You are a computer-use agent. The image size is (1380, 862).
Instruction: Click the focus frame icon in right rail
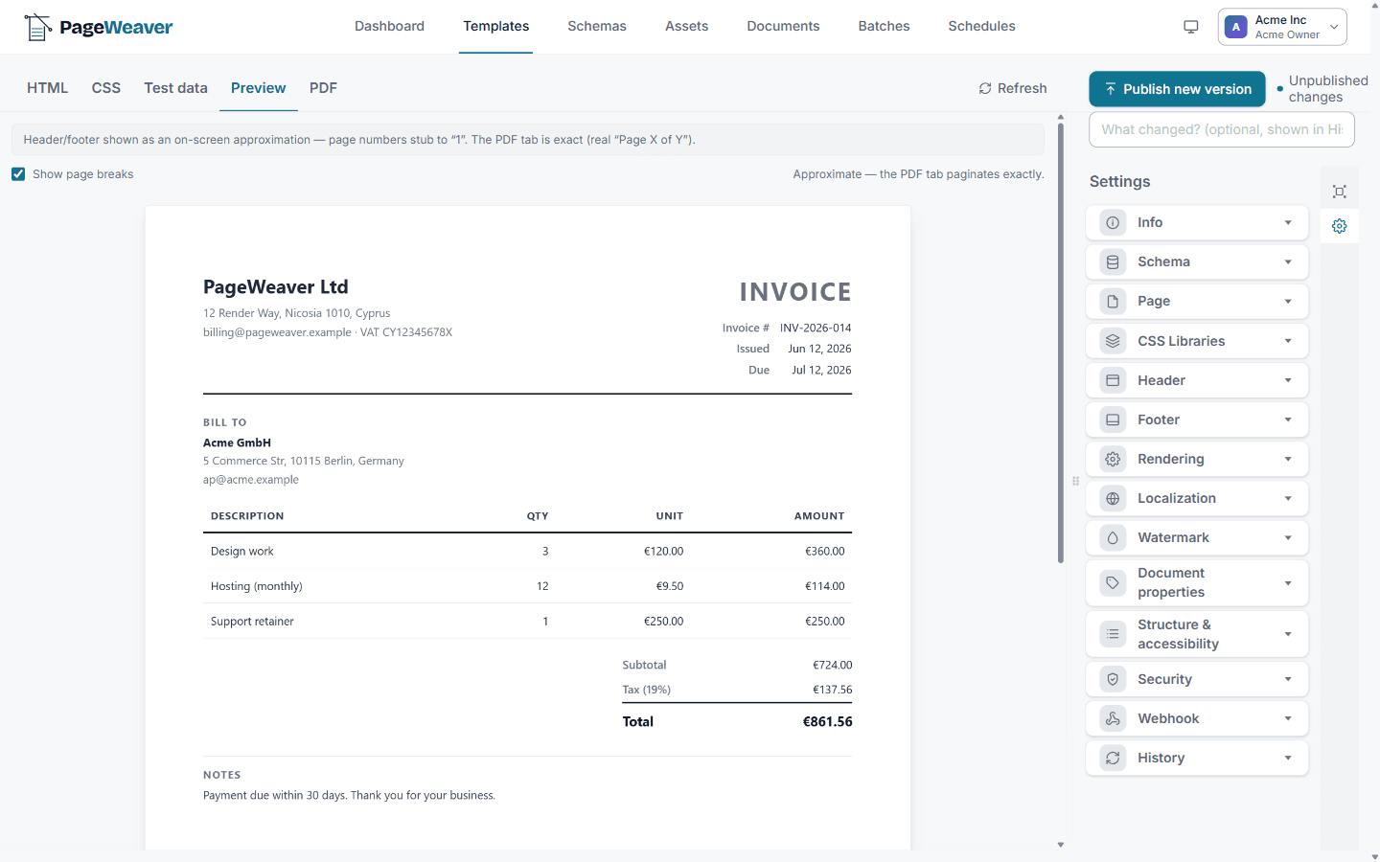pyautogui.click(x=1340, y=192)
